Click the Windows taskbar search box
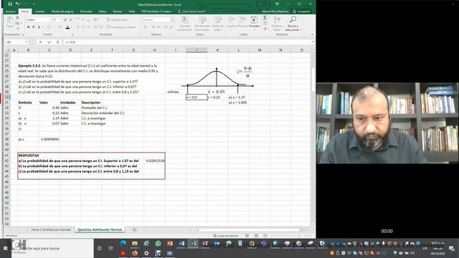Image resolution: width=459 pixels, height=258 pixels. pyautogui.click(x=52, y=248)
